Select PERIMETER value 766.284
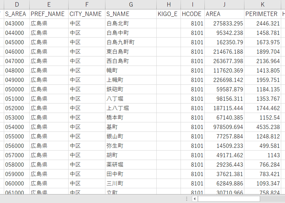The width and height of the screenshot is (285, 203). pos(263,165)
